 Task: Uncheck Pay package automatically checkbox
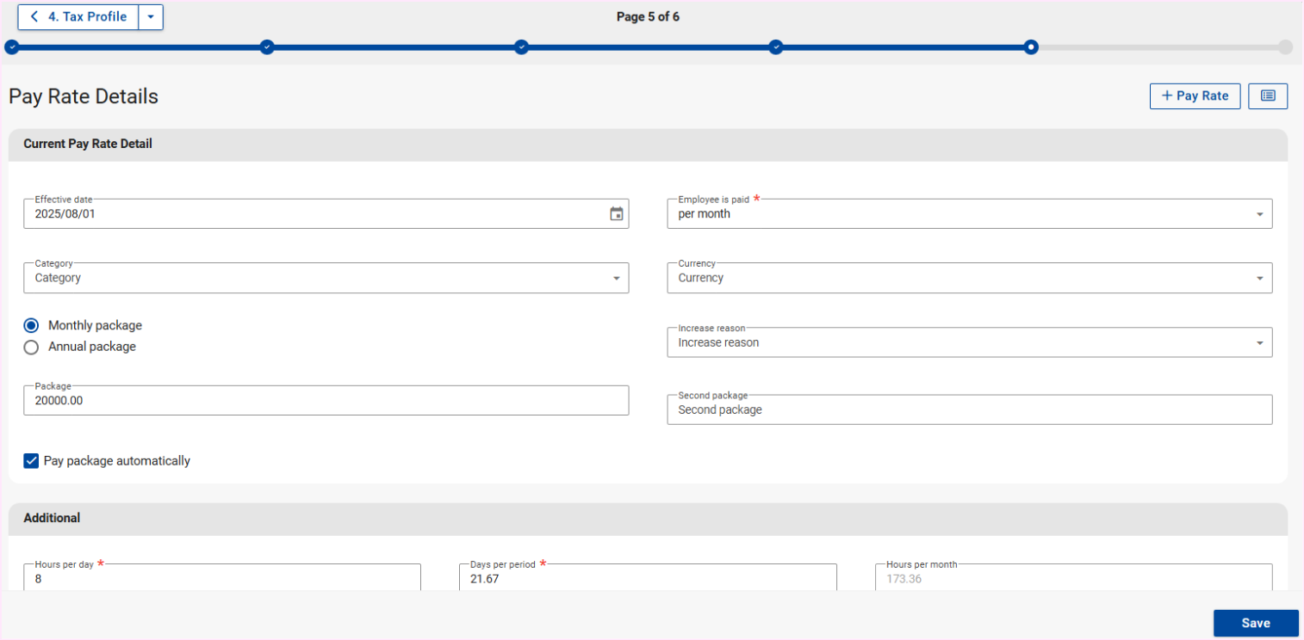(x=32, y=461)
